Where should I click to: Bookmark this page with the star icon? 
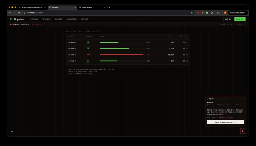point(192,13)
